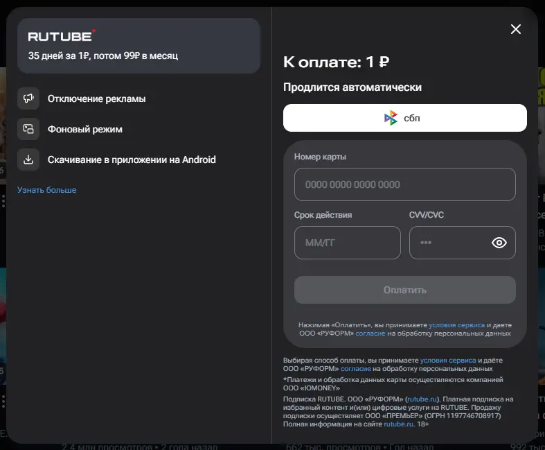Open согласие link inside card form
Screen dimensions: 545x450
[370, 334]
